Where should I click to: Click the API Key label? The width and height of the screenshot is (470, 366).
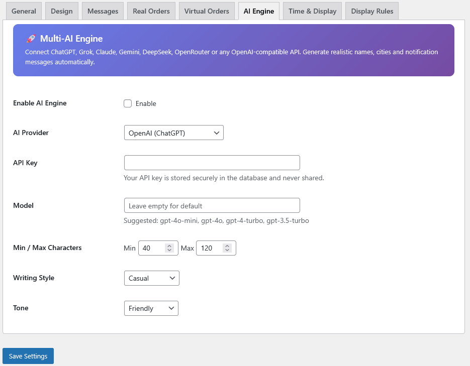click(x=25, y=163)
